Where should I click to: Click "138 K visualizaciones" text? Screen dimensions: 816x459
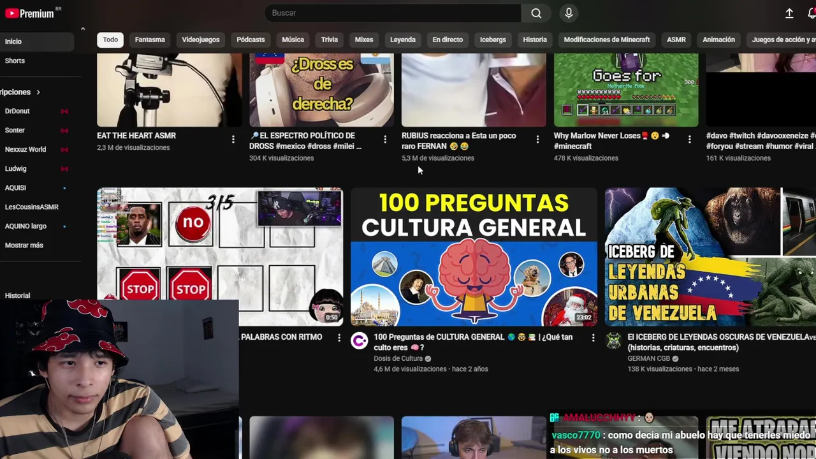660,369
